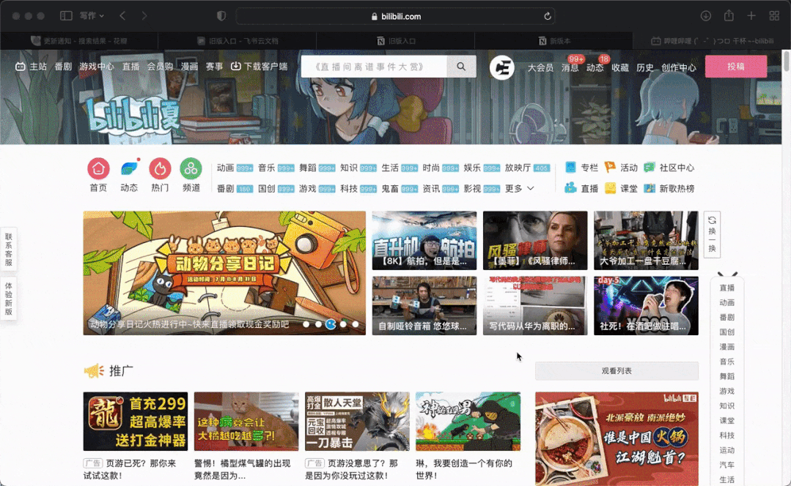
Task: Open the 会员购 top menu item
Action: (x=160, y=67)
